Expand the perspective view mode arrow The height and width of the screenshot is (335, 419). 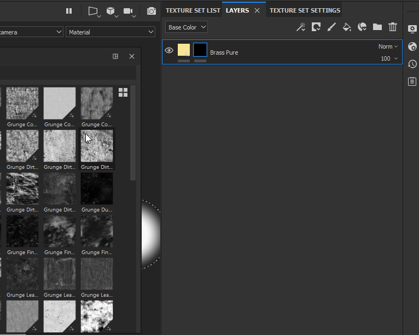[99, 16]
